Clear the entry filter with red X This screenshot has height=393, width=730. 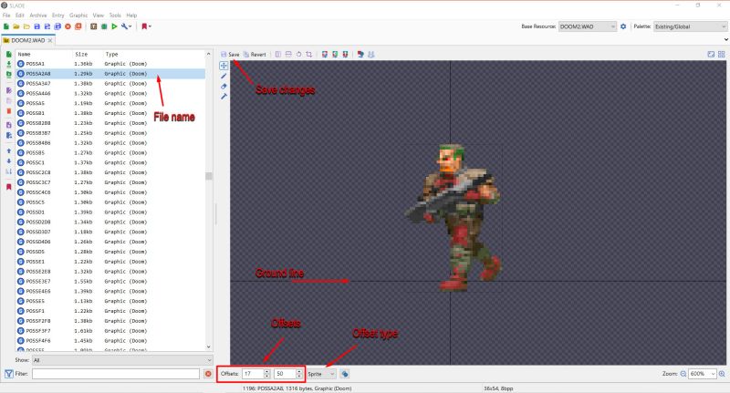click(x=208, y=374)
